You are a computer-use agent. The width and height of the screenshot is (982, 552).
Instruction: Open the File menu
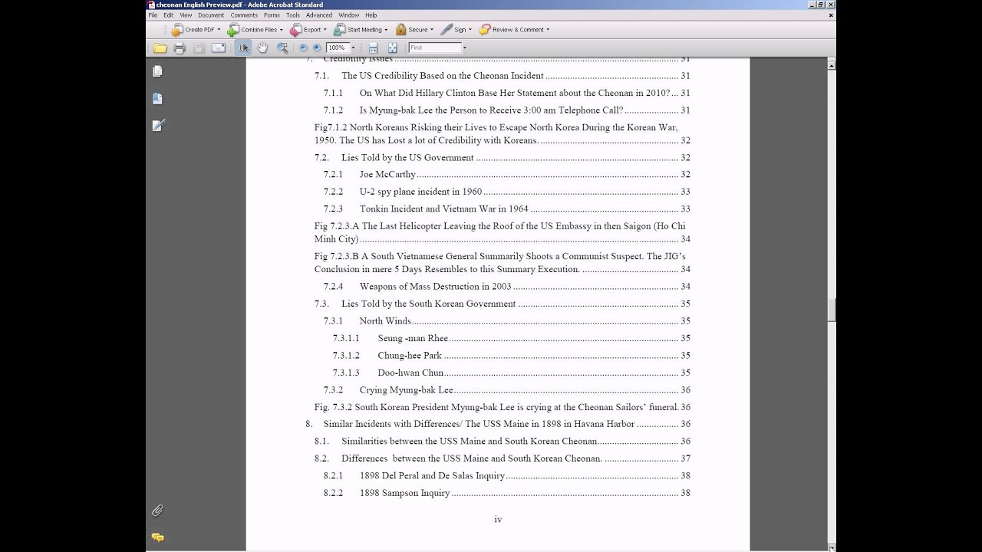[153, 15]
